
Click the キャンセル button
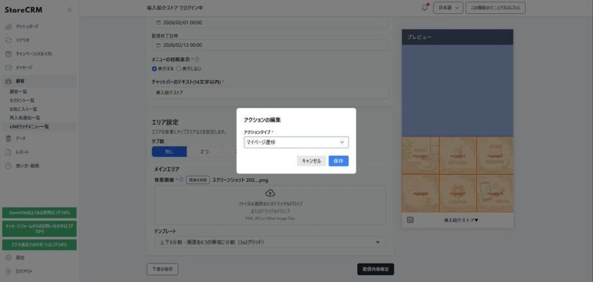coord(312,161)
